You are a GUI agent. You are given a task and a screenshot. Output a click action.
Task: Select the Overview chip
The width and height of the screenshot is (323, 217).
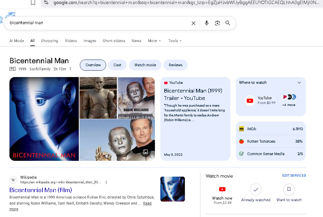(x=93, y=65)
